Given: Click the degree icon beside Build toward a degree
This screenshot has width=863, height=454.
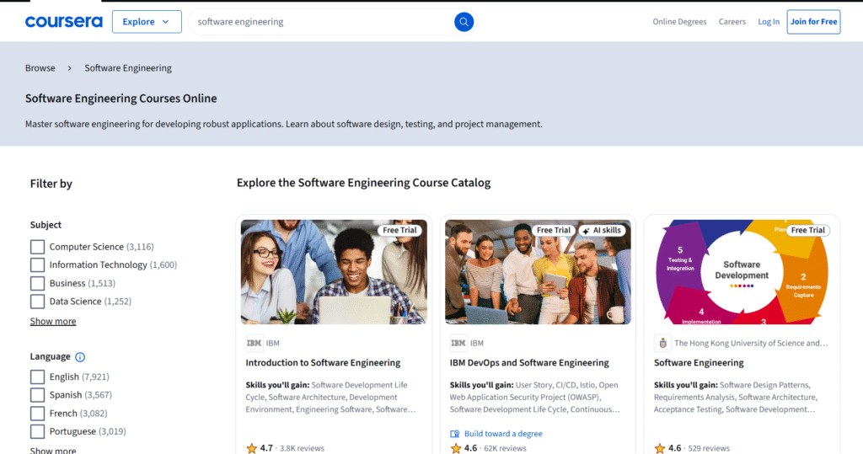Looking at the screenshot, I should click(x=454, y=434).
